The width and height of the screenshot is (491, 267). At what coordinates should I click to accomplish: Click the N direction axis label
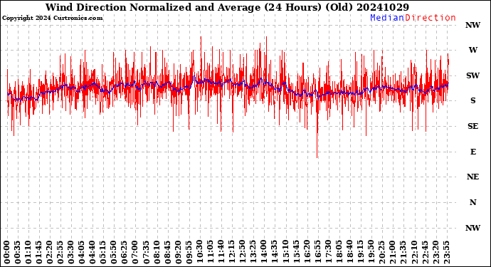tap(472, 202)
